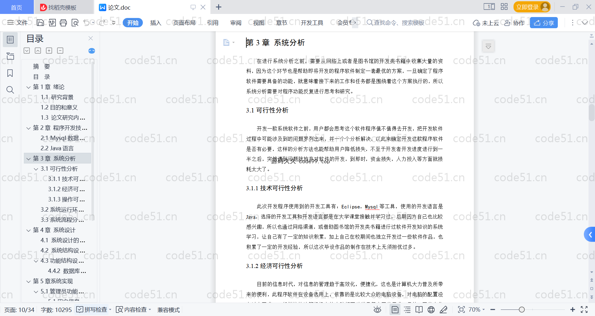The height and width of the screenshot is (316, 595).
Task: Click the Print icon
Action: pyautogui.click(x=64, y=23)
